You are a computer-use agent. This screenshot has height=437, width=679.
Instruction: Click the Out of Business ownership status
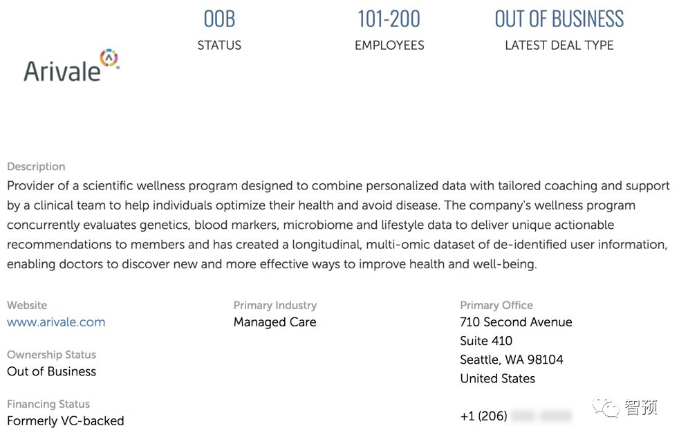(x=52, y=371)
